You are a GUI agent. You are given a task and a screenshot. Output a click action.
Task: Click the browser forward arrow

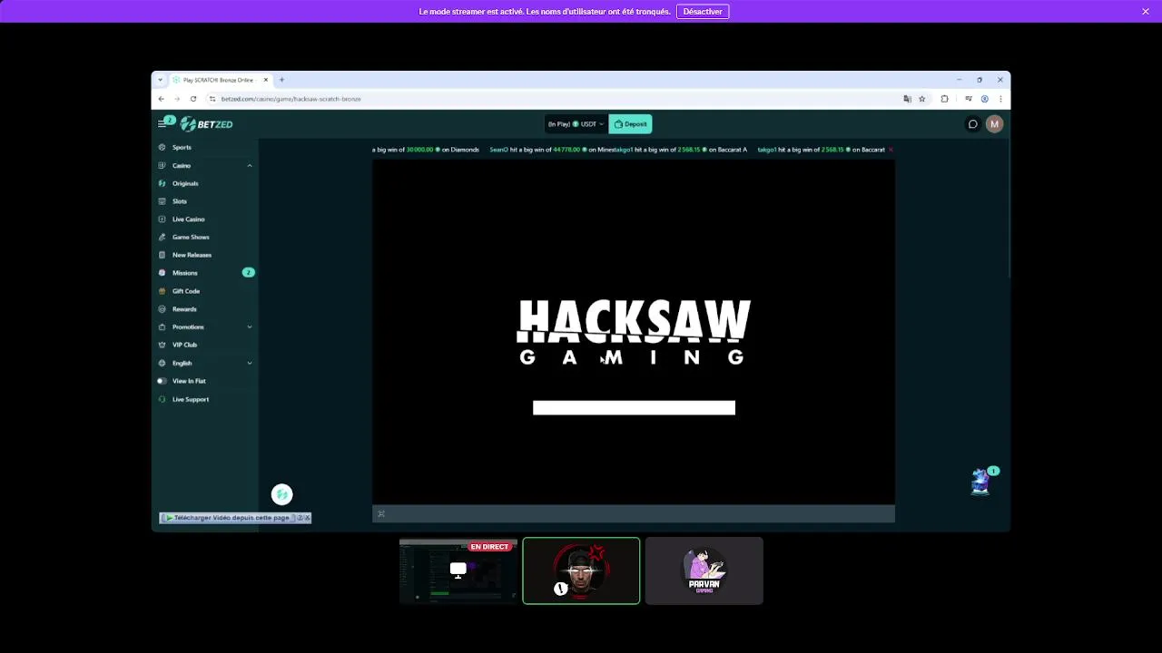click(177, 99)
